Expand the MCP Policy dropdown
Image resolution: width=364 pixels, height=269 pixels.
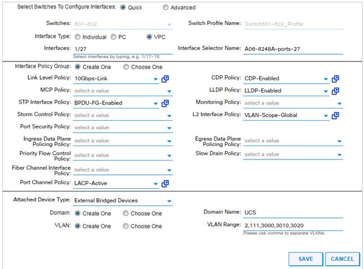pyautogui.click(x=169, y=91)
